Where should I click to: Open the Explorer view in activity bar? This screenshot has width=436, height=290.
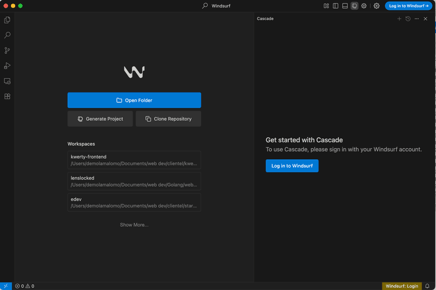tap(7, 20)
